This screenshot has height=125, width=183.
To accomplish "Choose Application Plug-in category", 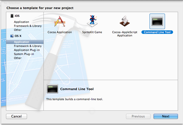I will 27,50.
